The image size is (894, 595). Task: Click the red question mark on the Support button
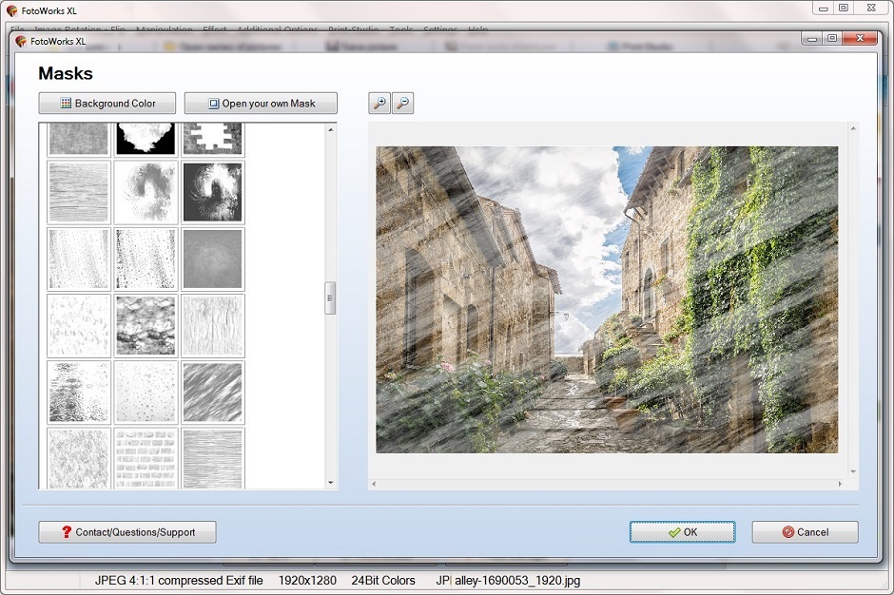click(x=65, y=532)
